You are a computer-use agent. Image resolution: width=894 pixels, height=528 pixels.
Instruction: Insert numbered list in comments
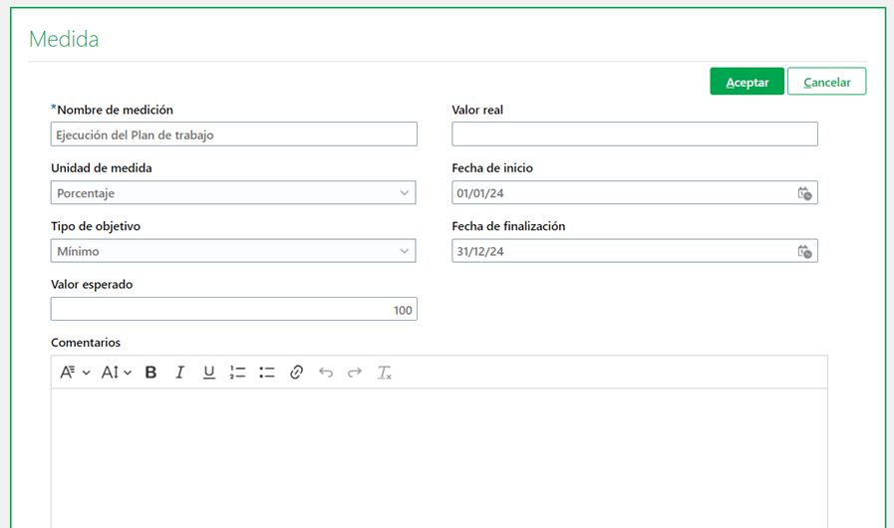point(238,373)
